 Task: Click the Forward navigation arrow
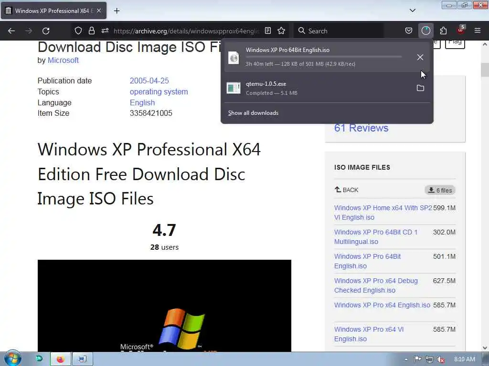[x=29, y=31]
